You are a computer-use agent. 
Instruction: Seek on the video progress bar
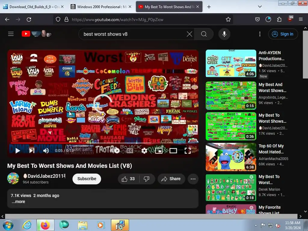[103, 143]
